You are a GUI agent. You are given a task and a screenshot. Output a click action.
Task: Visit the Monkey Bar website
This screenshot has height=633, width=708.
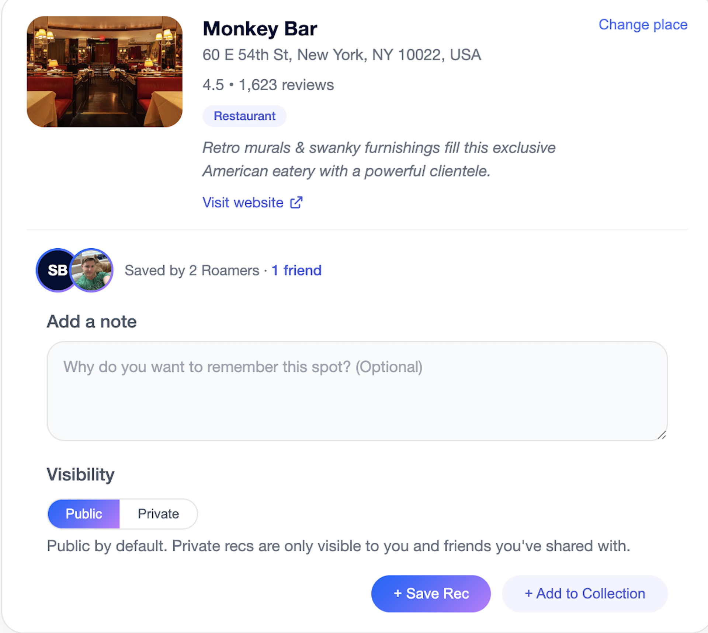click(x=243, y=202)
